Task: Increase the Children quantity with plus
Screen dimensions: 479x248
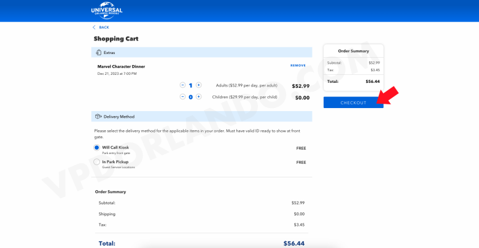Action: coord(198,97)
